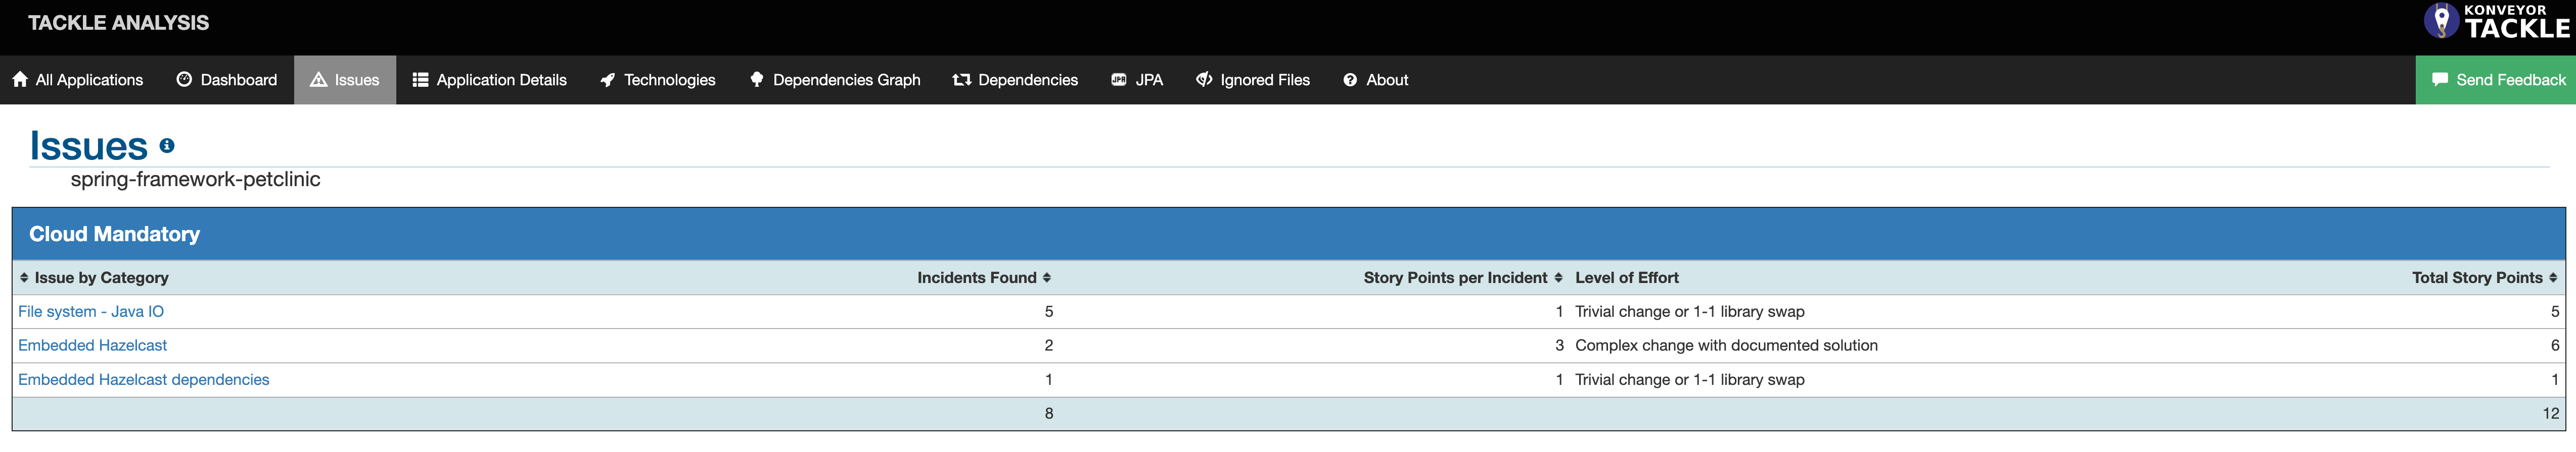Open the File system - Java IO issue
The image size is (2576, 452).
point(91,311)
